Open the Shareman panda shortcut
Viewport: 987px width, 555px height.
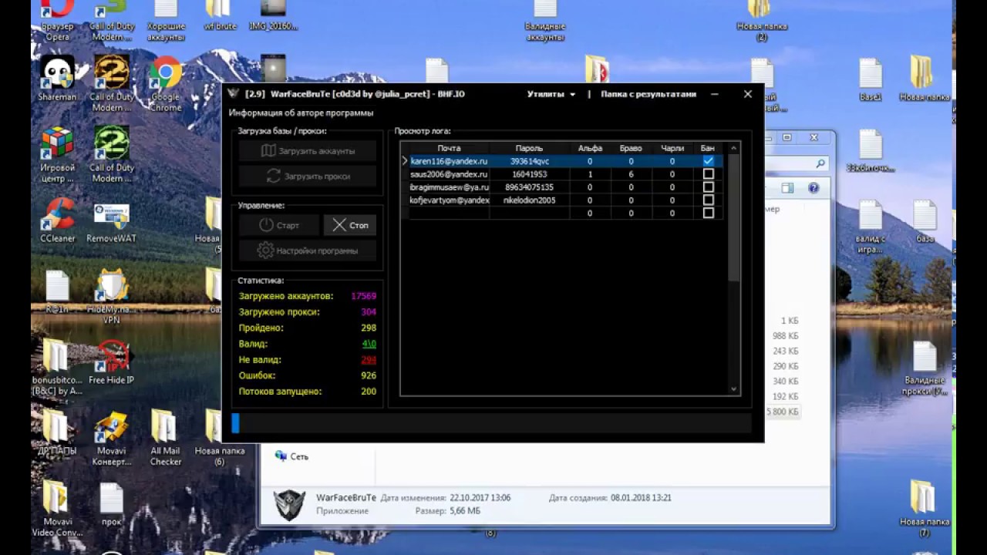58,79
